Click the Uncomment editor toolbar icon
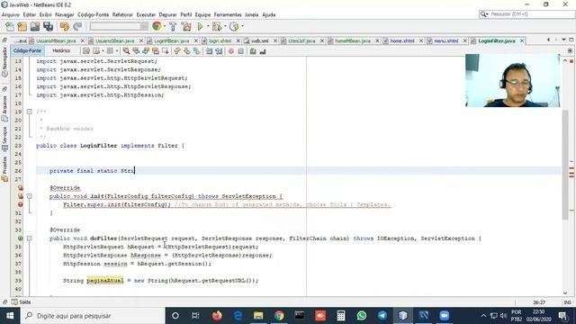The image size is (576, 324). [x=263, y=51]
